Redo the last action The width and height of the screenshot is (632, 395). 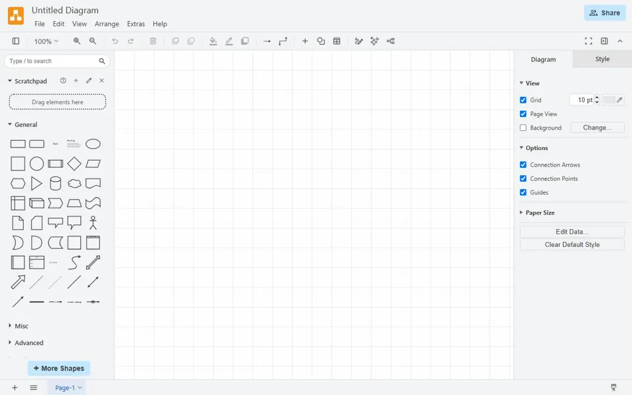(x=130, y=41)
